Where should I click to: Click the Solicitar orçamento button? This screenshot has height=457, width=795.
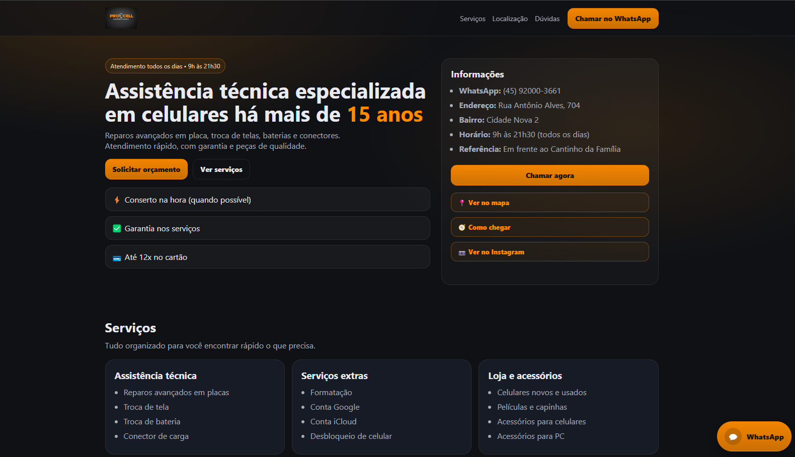[146, 169]
